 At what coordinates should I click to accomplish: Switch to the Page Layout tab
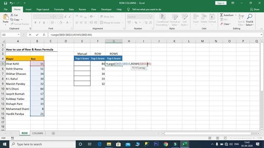pos(43,9)
